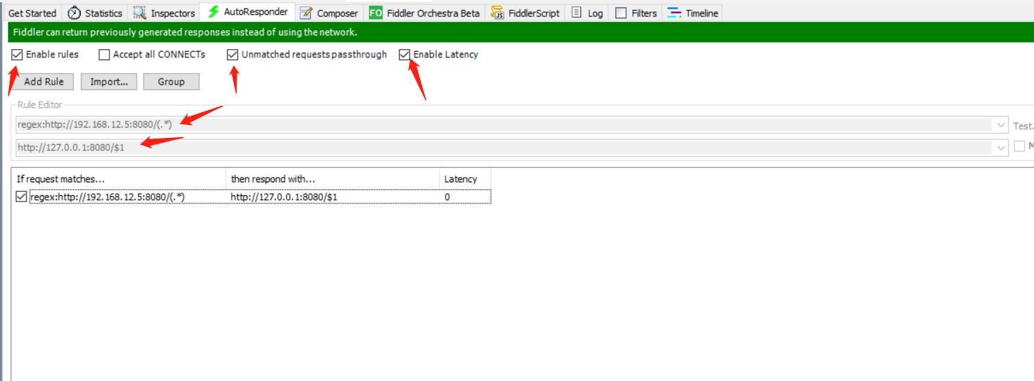Open the Filters tab
This screenshot has height=381, width=1034.
(x=636, y=13)
